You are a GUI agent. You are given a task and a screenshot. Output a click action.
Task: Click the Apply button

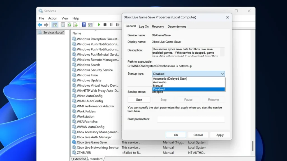click(x=220, y=135)
